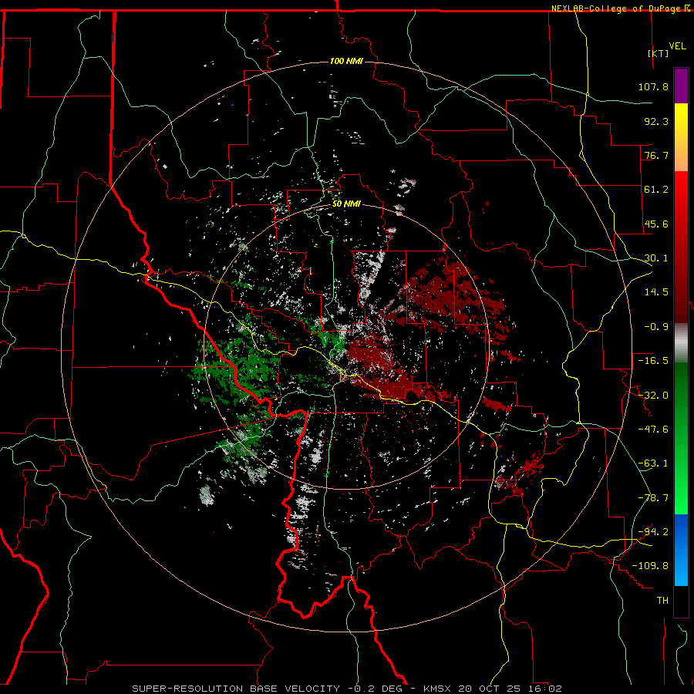This screenshot has width=694, height=694.
Task: Click the -78.7 velocity scale value
Action: 653,498
